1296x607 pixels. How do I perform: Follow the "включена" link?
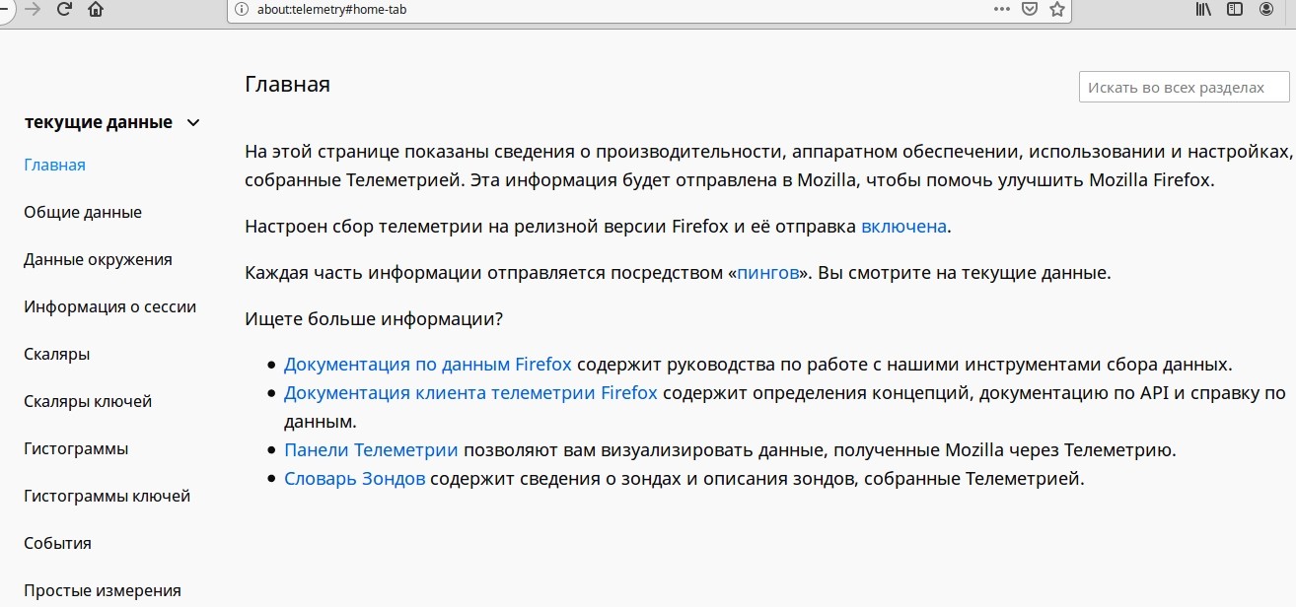tap(904, 226)
